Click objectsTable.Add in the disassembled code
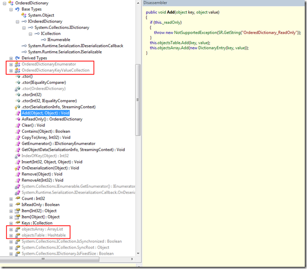Viewport: 307px width, 269px height. [x=173, y=43]
